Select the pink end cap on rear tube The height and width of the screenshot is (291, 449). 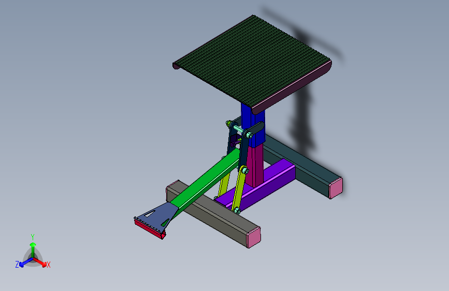pyautogui.click(x=336, y=188)
